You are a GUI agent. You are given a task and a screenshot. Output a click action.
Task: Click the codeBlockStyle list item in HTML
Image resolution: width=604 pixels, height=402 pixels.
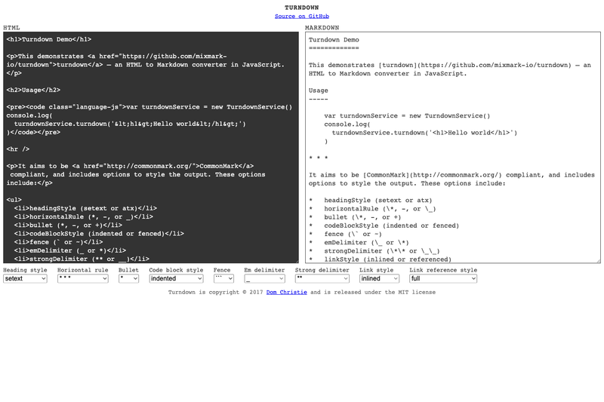tap(99, 234)
